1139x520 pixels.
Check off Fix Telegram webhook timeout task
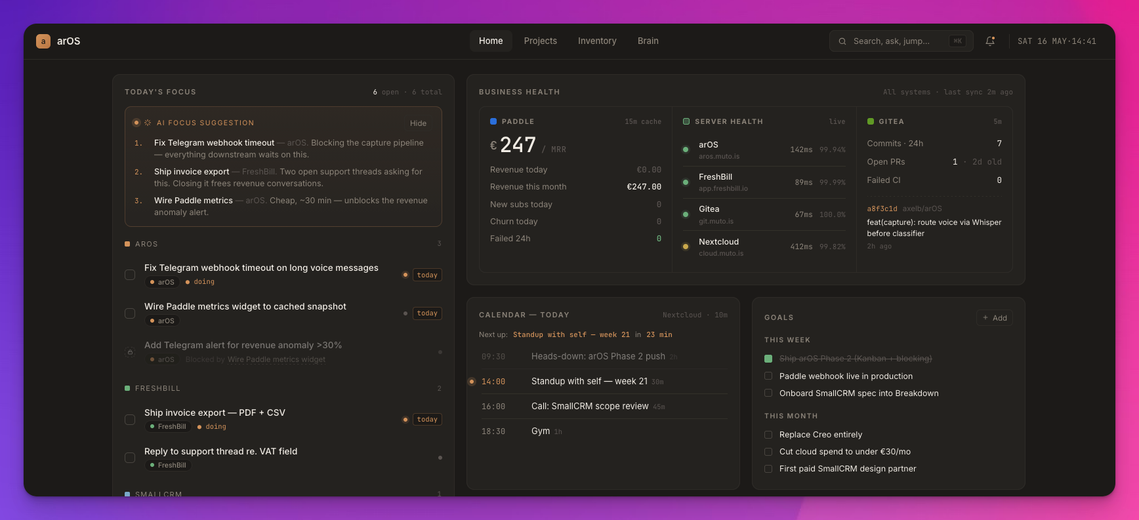pos(130,275)
